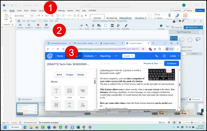The width and height of the screenshot is (207, 131).
Task: Open Tool Properties help question mark
Action: click(x=200, y=32)
